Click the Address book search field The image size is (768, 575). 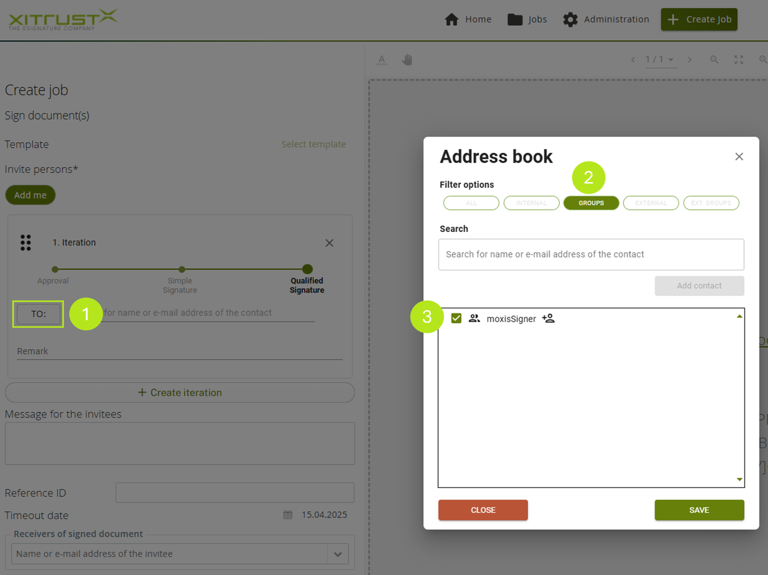pyautogui.click(x=591, y=254)
